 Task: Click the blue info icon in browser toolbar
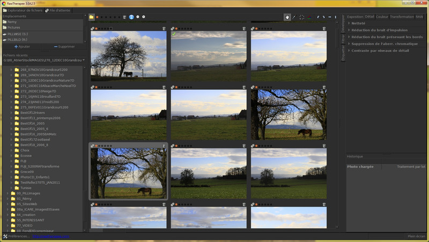pos(131,17)
